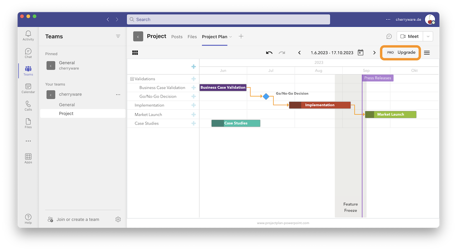The width and height of the screenshot is (457, 251).
Task: Click the Activity bell icon
Action: tap(28, 36)
